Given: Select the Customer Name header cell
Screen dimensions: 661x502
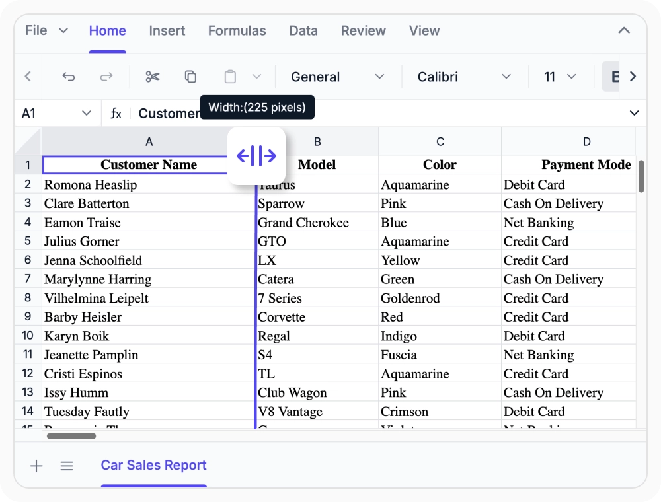Looking at the screenshot, I should tap(149, 164).
